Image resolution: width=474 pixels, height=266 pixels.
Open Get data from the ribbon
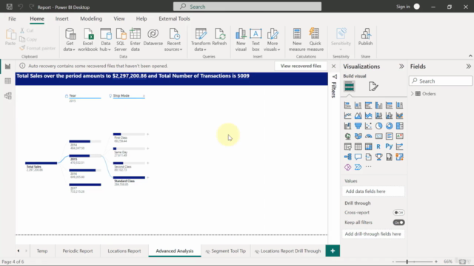tap(70, 39)
